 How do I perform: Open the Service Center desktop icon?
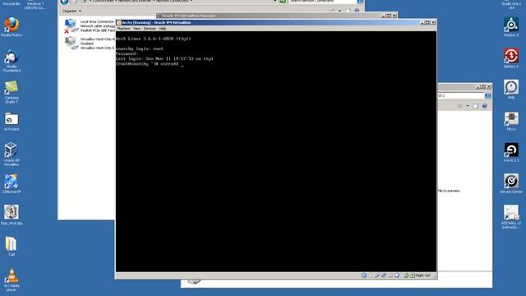coord(511,183)
